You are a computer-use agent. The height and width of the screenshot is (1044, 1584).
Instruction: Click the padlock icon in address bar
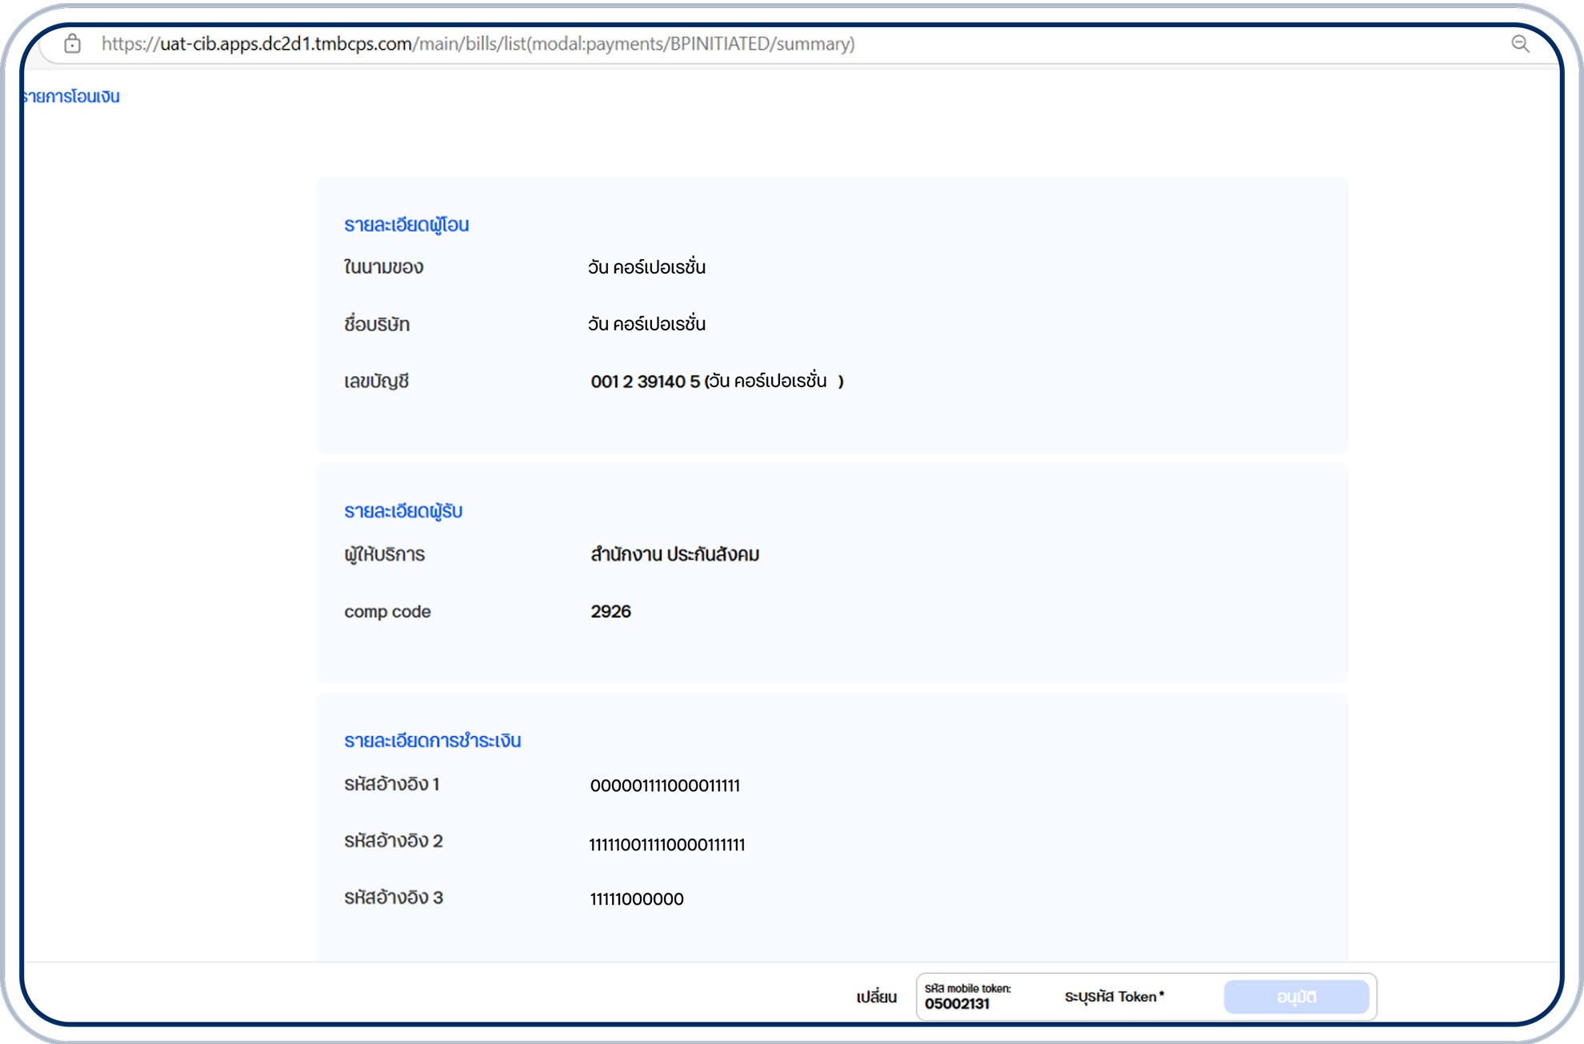73,44
